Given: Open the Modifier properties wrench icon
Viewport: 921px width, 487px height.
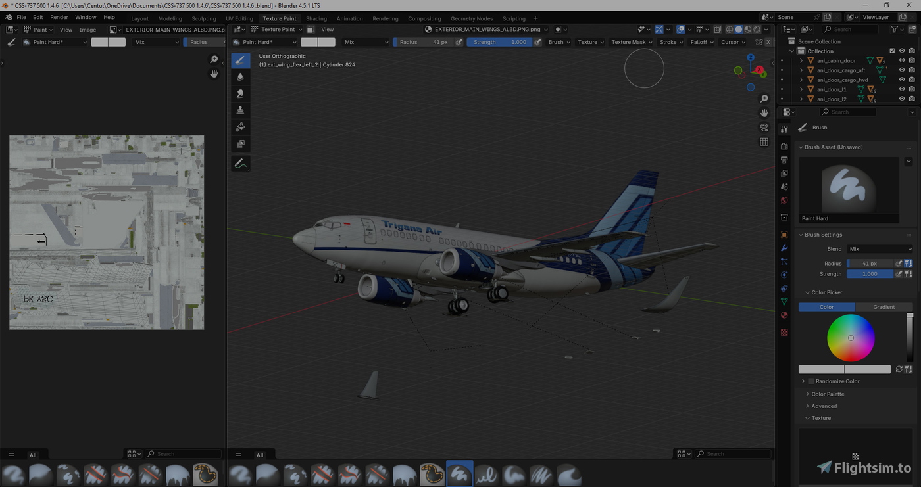Looking at the screenshot, I should click(x=784, y=248).
